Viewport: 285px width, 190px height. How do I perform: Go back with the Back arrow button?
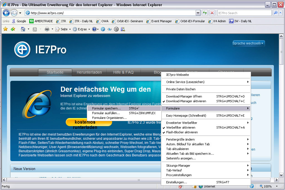click(x=6, y=13)
